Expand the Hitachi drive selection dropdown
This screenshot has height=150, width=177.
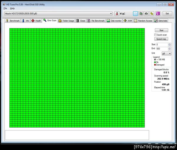(58, 14)
